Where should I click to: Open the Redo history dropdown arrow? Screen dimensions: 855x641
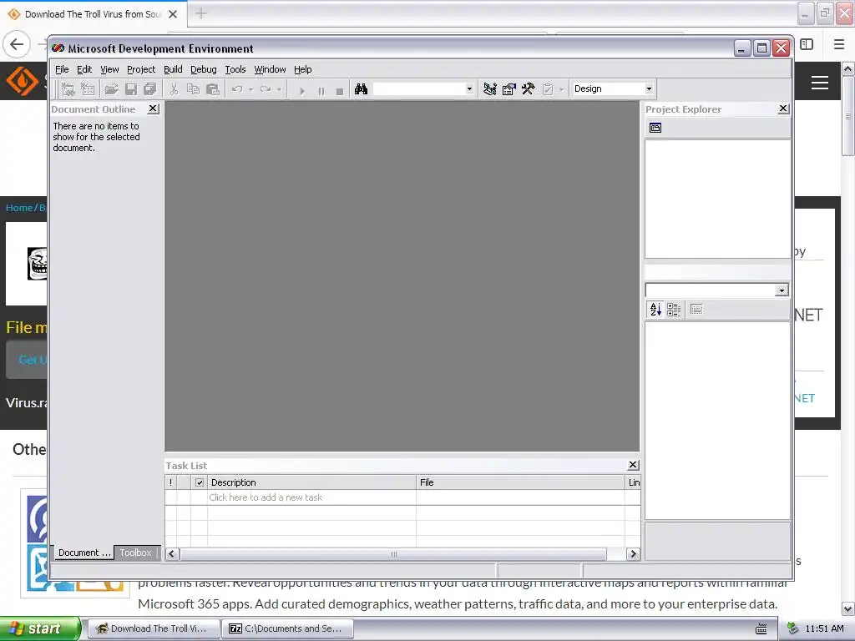pos(279,89)
